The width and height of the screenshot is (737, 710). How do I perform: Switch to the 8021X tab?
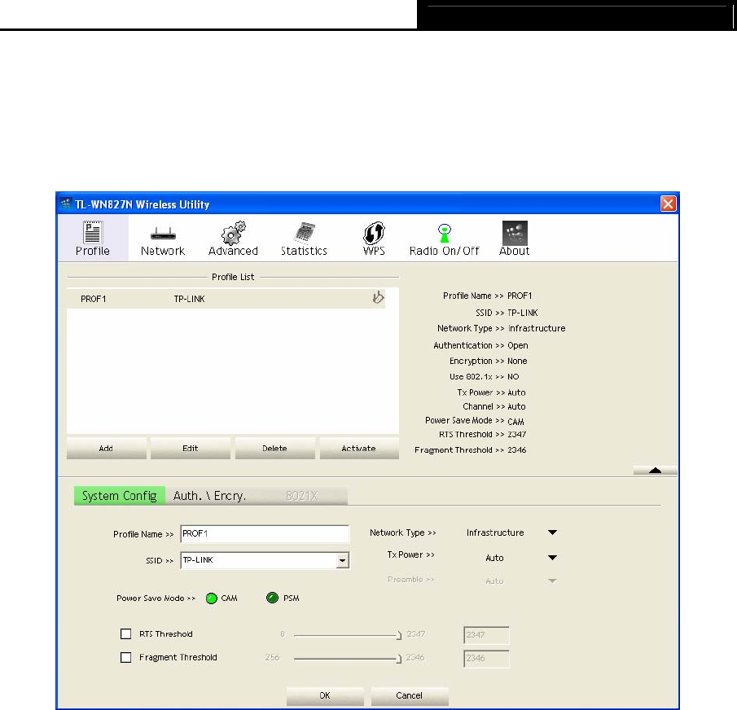coord(302,496)
